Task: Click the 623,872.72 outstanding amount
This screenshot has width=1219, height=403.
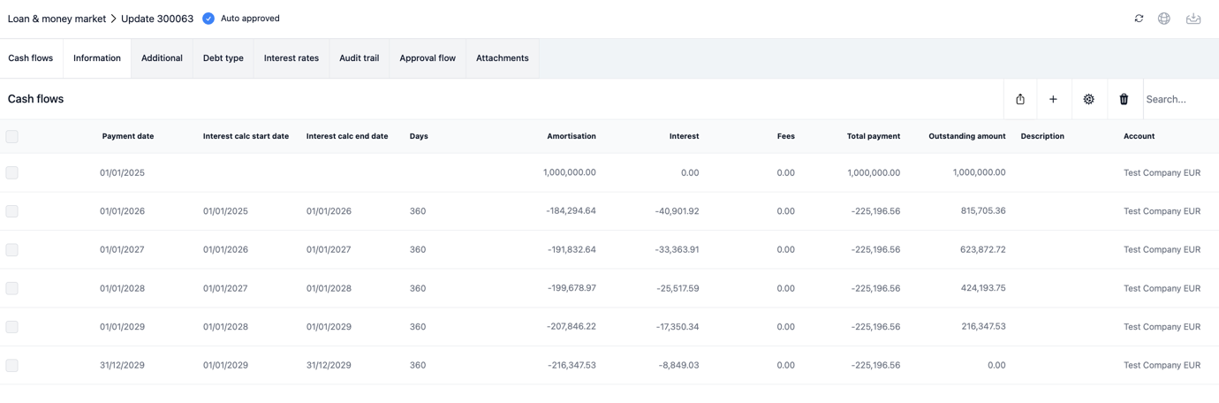Action: click(x=983, y=249)
